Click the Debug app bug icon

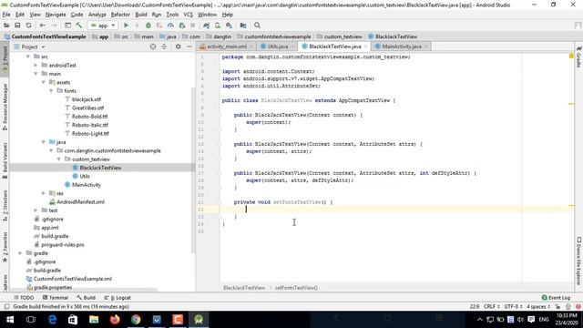[x=148, y=26]
